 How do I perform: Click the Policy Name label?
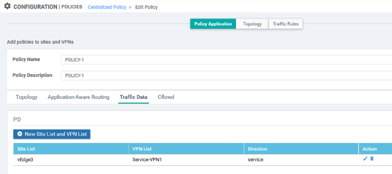tap(26, 59)
